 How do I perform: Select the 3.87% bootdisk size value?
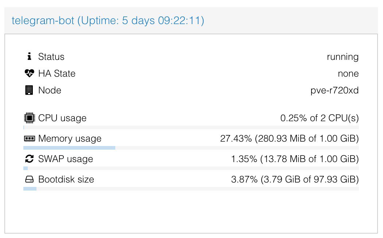click(x=295, y=179)
